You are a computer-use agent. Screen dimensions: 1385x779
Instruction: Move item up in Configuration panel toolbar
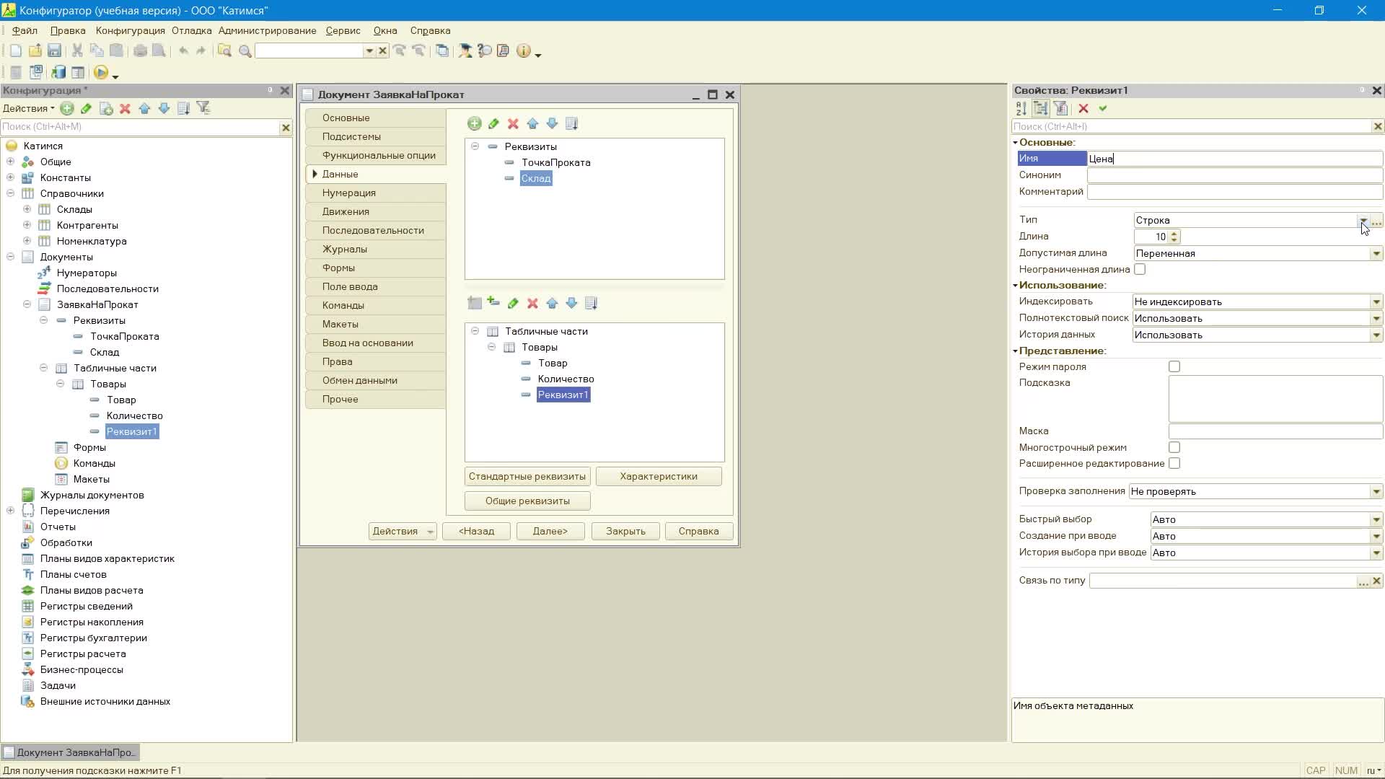pyautogui.click(x=144, y=108)
